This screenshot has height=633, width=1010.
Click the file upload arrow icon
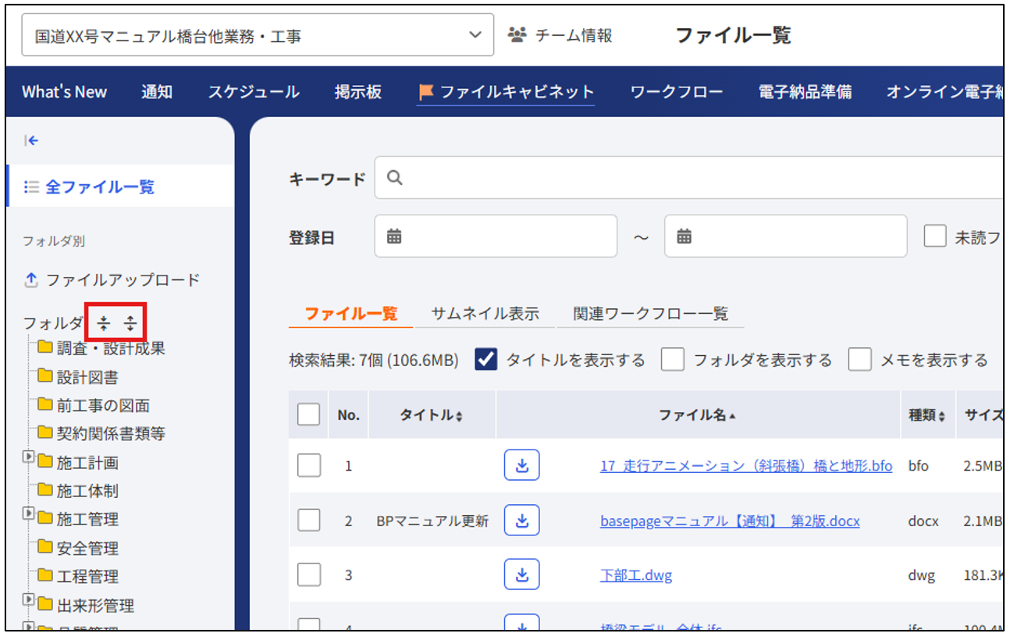click(31, 279)
